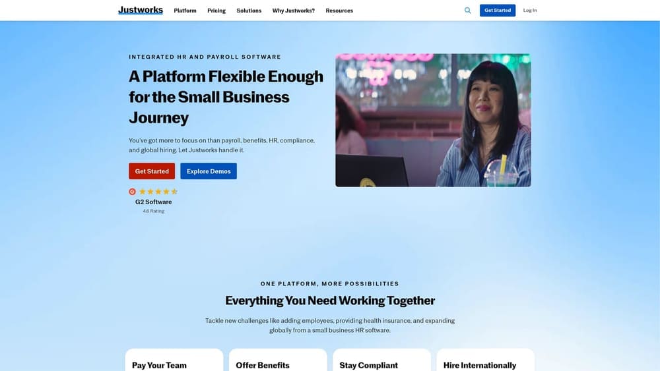Click the five-star rating row
The width and height of the screenshot is (660, 371).
[158, 192]
